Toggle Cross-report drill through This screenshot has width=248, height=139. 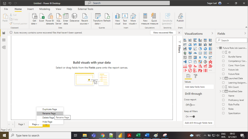[x=192, y=105]
